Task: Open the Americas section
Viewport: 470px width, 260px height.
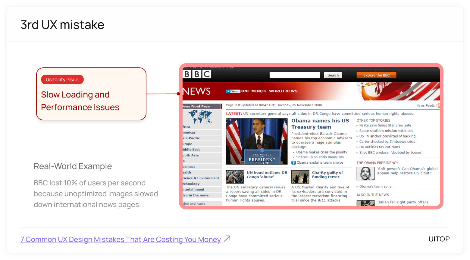Action: (x=202, y=133)
